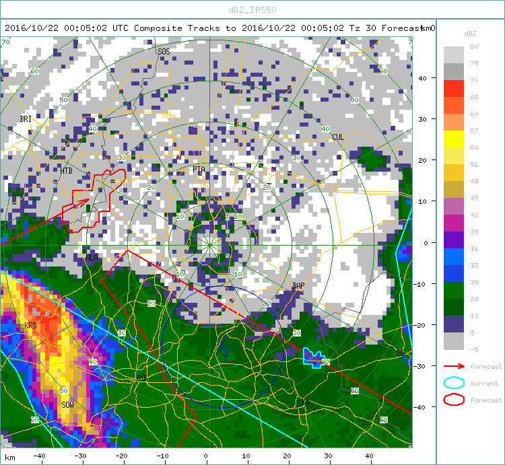The image size is (505, 465).
Task: Click the red forecast arrow legend icon
Action: tap(454, 366)
